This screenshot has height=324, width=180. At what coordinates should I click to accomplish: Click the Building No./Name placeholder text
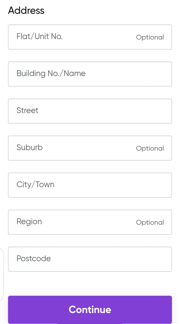tap(51, 73)
